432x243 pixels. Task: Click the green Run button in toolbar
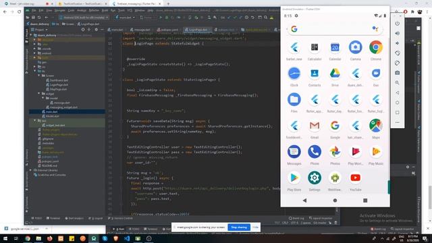pyautogui.click(x=161, y=18)
